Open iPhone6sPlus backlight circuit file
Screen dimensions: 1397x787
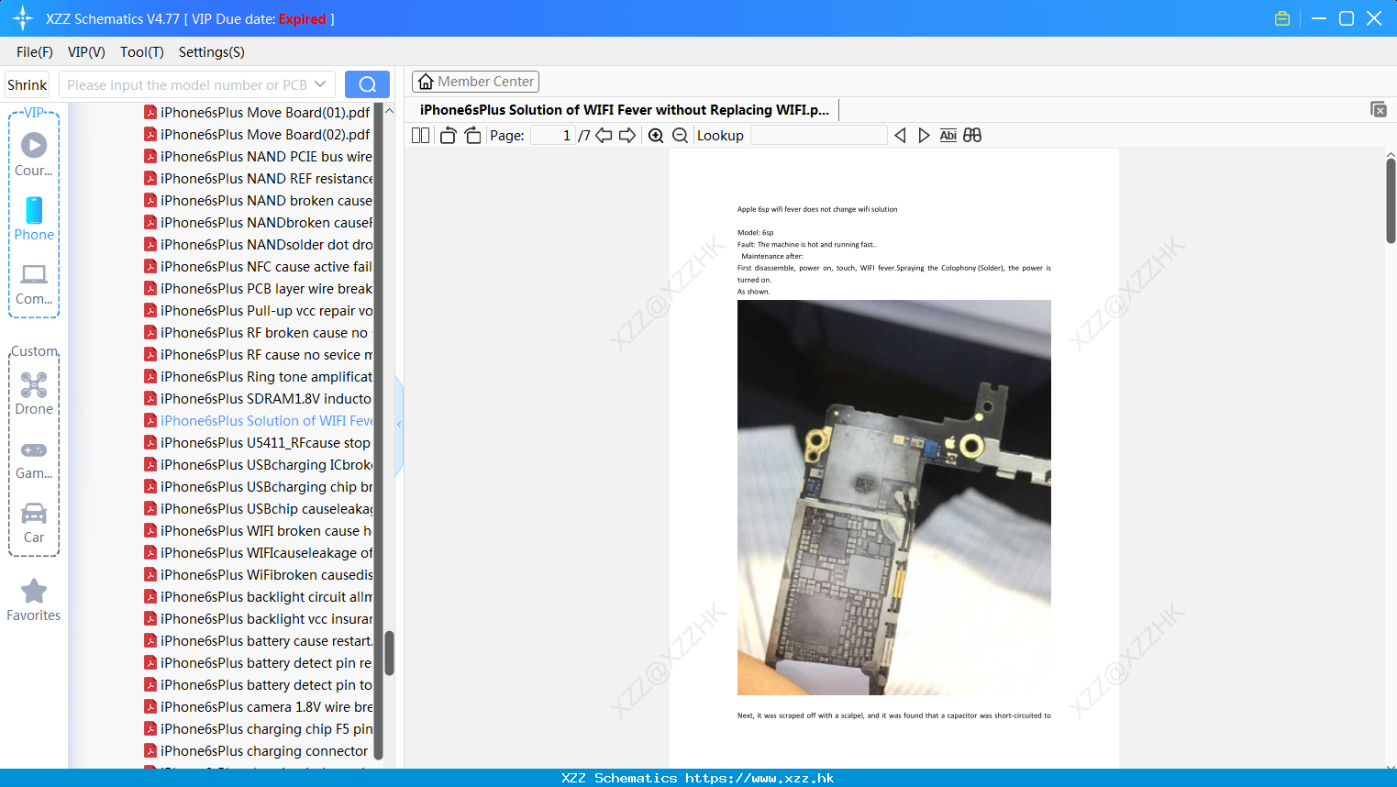coord(258,597)
